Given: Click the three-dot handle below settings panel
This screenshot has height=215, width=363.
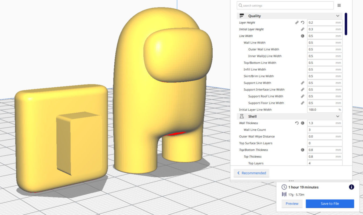Looking at the screenshot, I should (x=291, y=181).
